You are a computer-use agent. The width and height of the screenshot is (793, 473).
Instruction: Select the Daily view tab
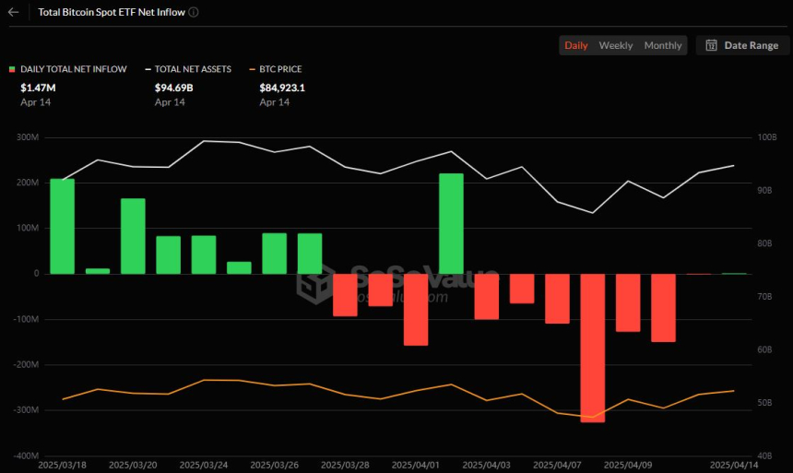tap(576, 45)
